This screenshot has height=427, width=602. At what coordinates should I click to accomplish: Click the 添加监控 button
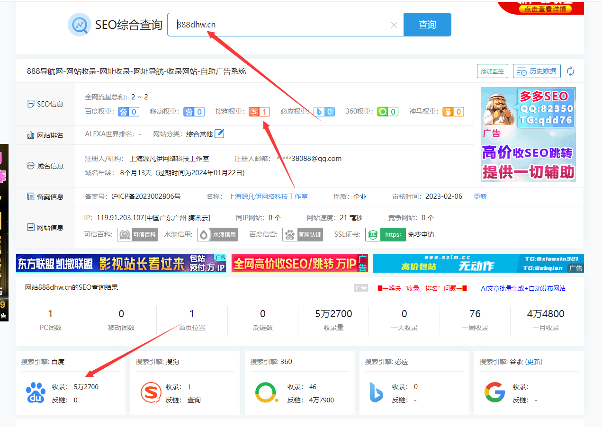(492, 71)
